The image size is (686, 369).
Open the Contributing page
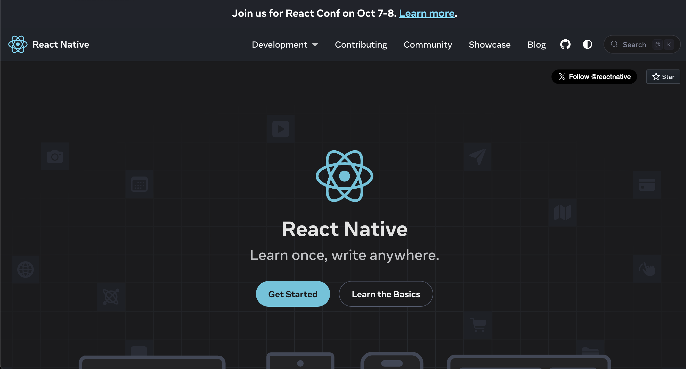(361, 45)
